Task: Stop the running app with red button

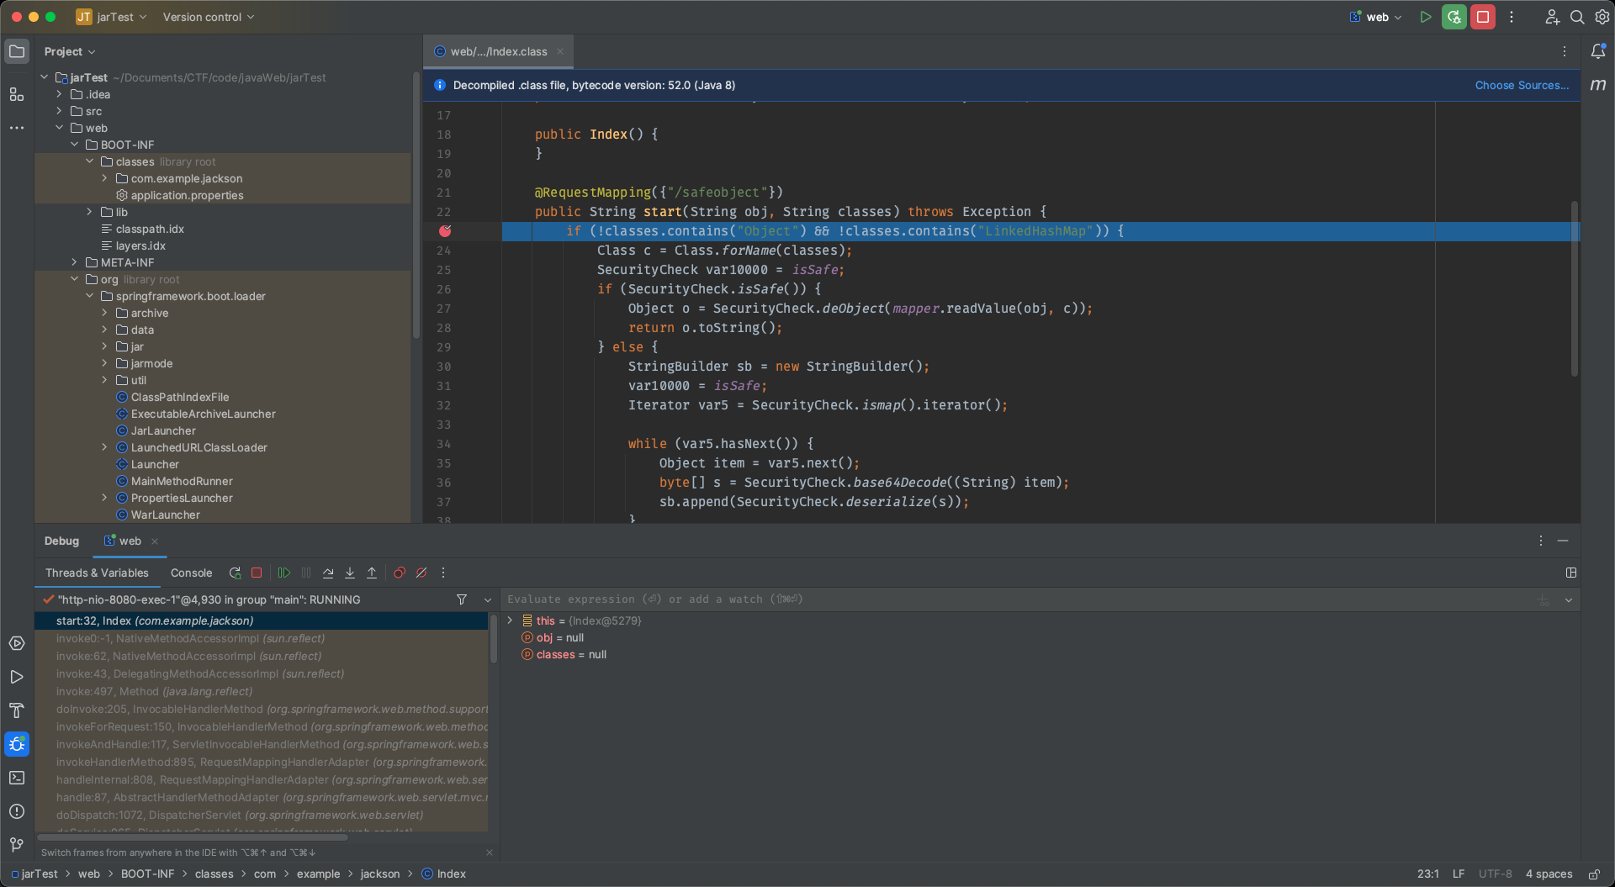Action: click(1482, 17)
